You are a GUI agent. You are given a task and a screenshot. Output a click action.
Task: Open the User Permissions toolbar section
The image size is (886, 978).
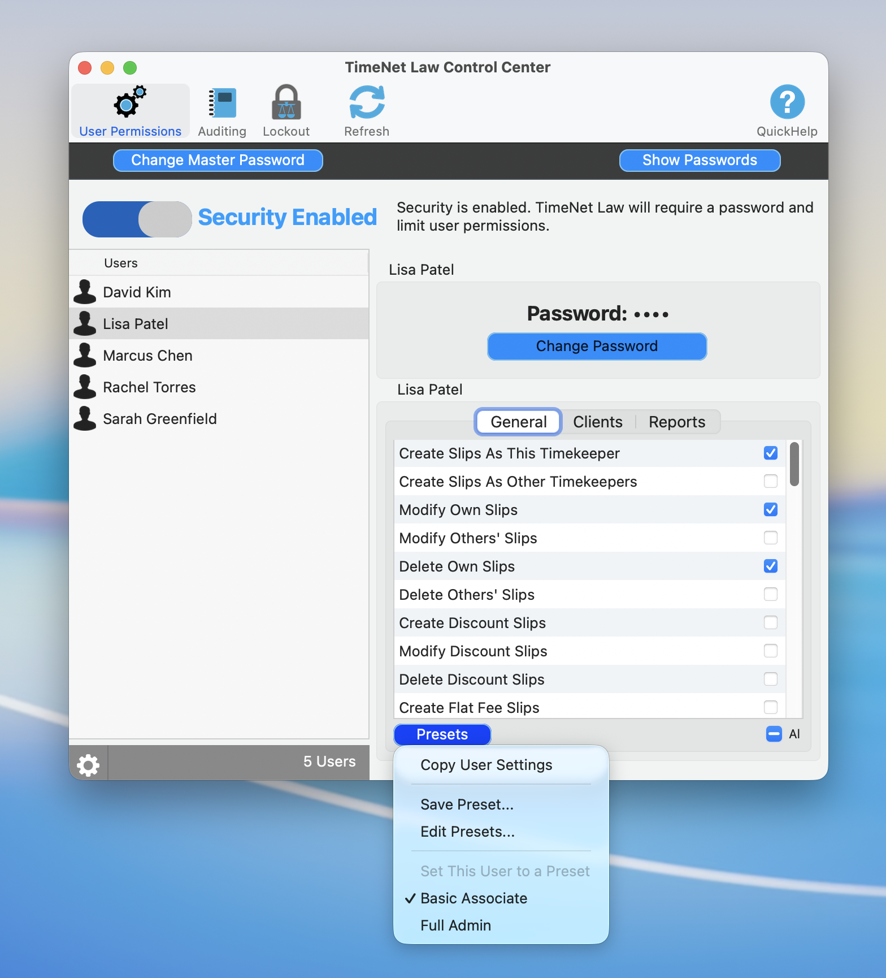[x=130, y=111]
